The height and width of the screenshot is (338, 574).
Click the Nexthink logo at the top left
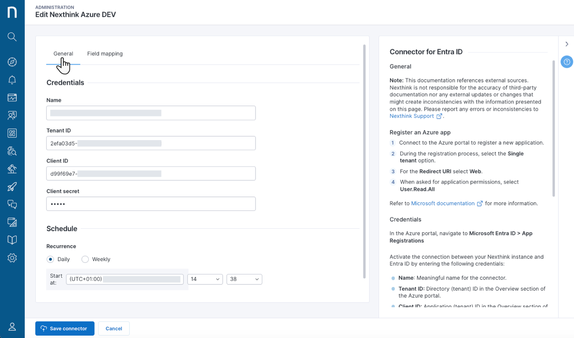[12, 12]
